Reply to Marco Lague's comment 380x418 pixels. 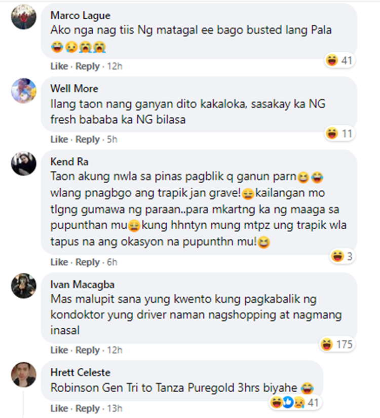click(88, 66)
